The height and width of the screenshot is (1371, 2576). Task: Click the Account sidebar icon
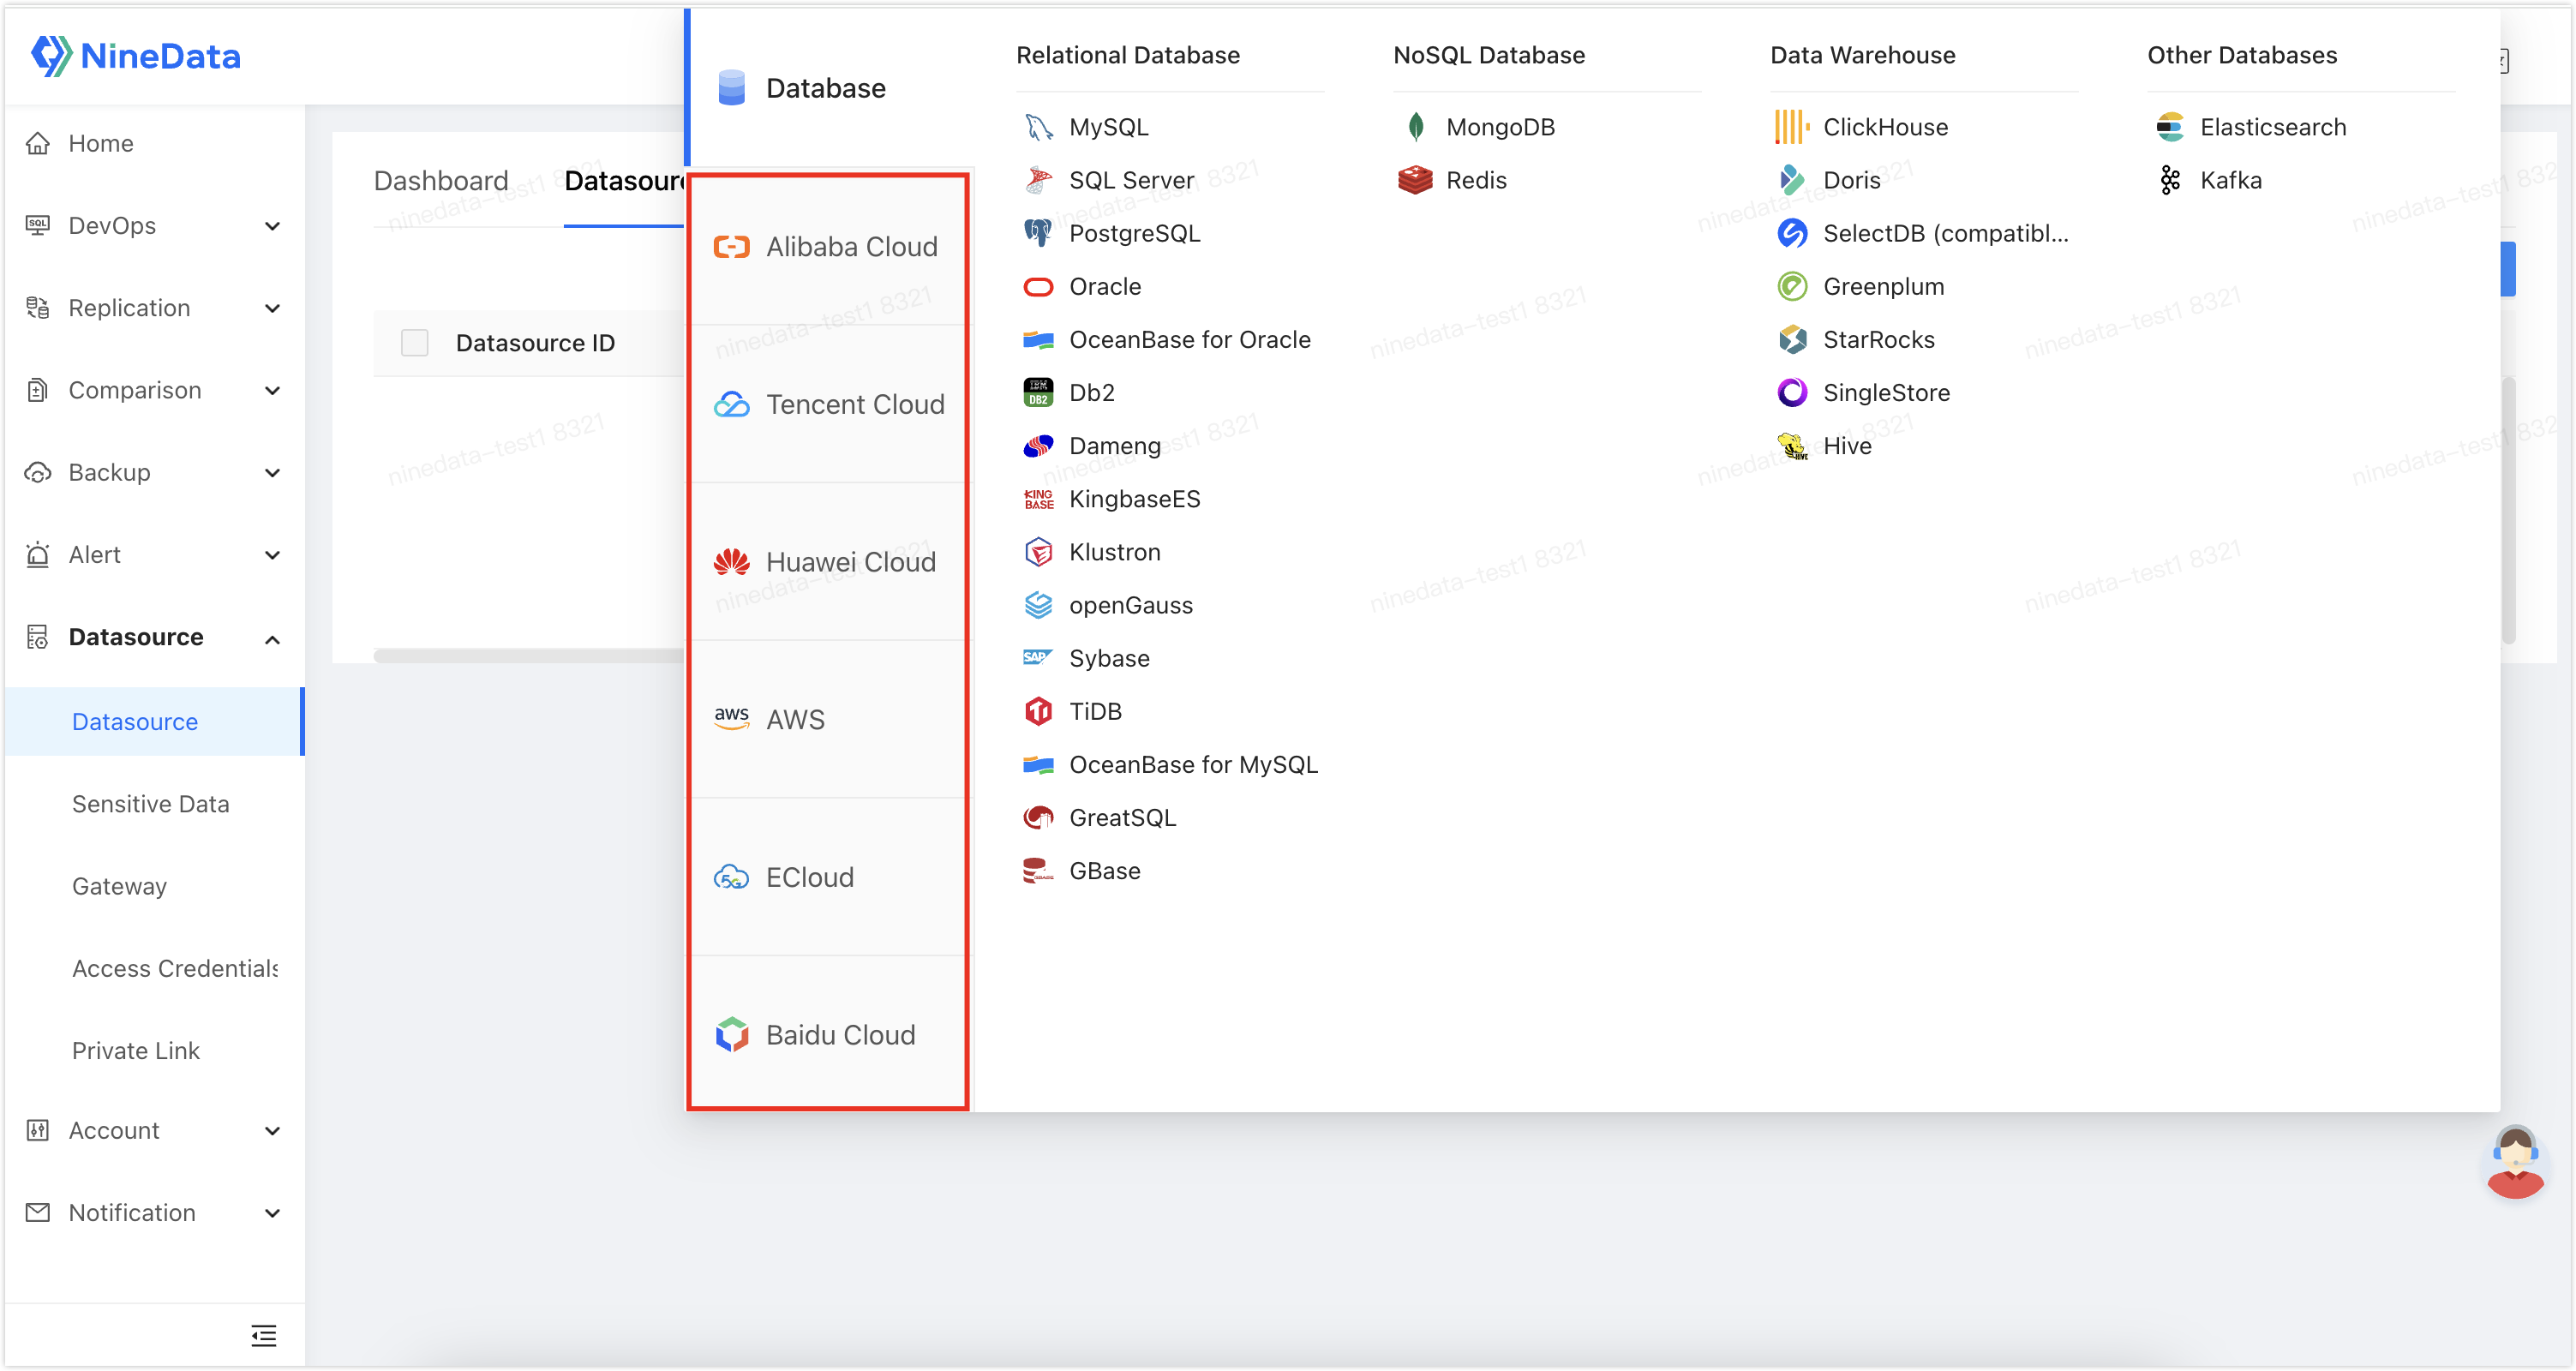(x=38, y=1130)
